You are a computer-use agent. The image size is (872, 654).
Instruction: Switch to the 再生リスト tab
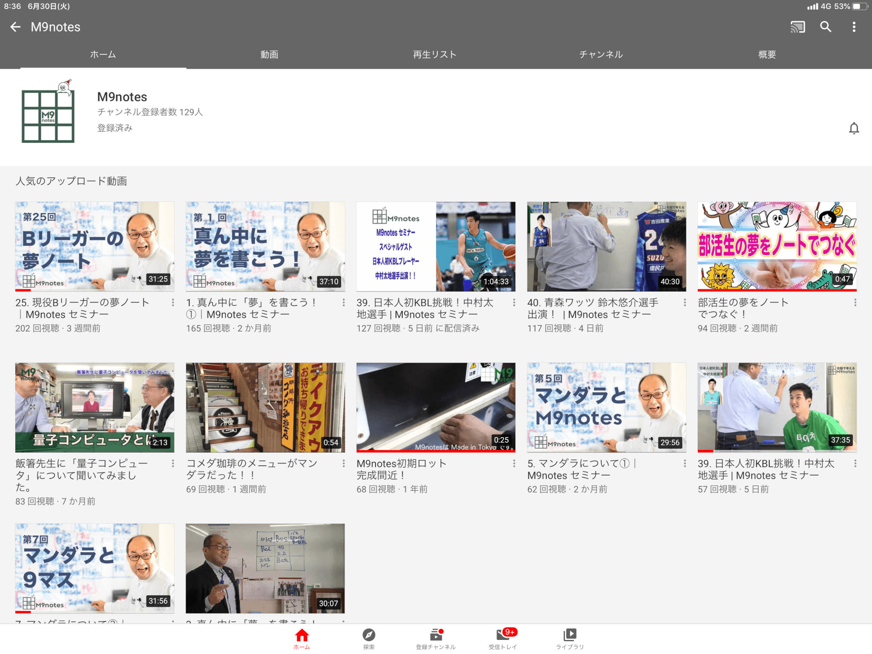(435, 55)
